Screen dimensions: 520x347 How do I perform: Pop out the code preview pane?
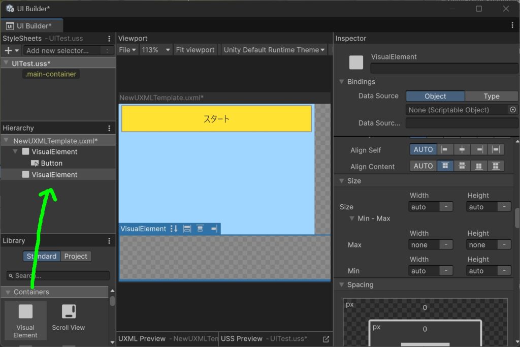326,339
